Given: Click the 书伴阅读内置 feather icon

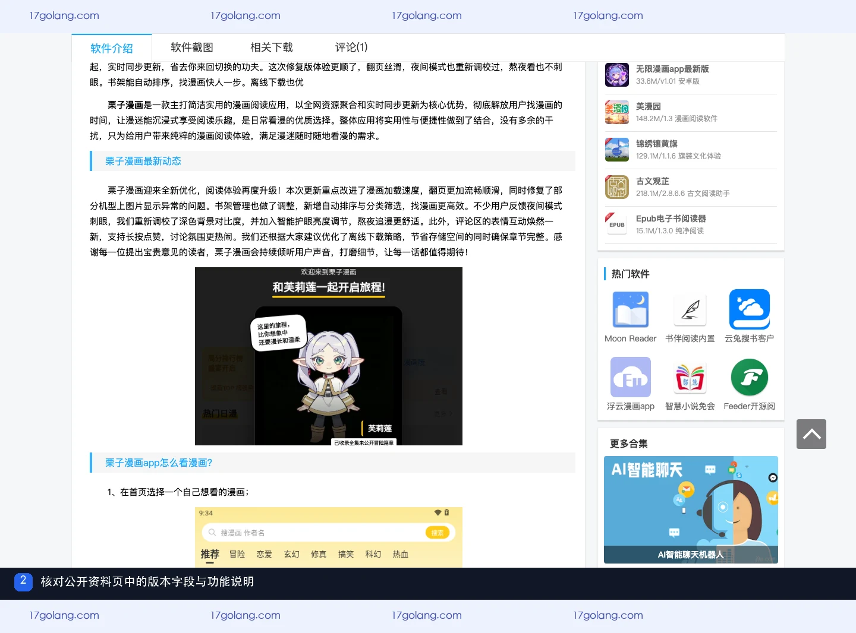Looking at the screenshot, I should click(x=690, y=309).
